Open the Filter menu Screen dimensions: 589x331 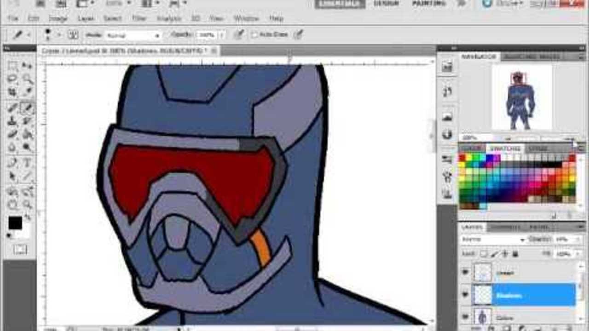click(x=139, y=19)
